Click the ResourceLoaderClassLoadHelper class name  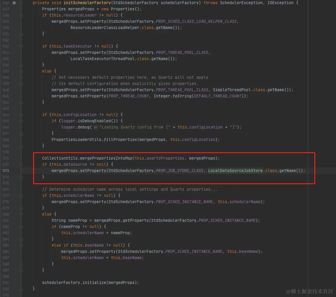coord(105,28)
